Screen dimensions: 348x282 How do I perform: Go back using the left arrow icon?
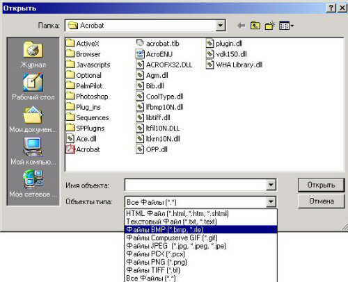pos(242,26)
